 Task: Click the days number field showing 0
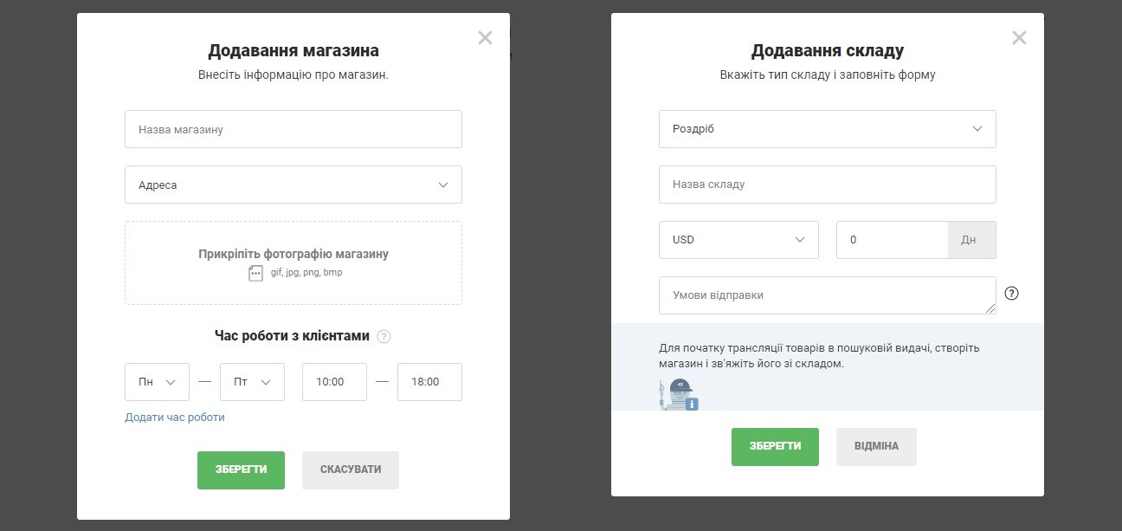[893, 240]
